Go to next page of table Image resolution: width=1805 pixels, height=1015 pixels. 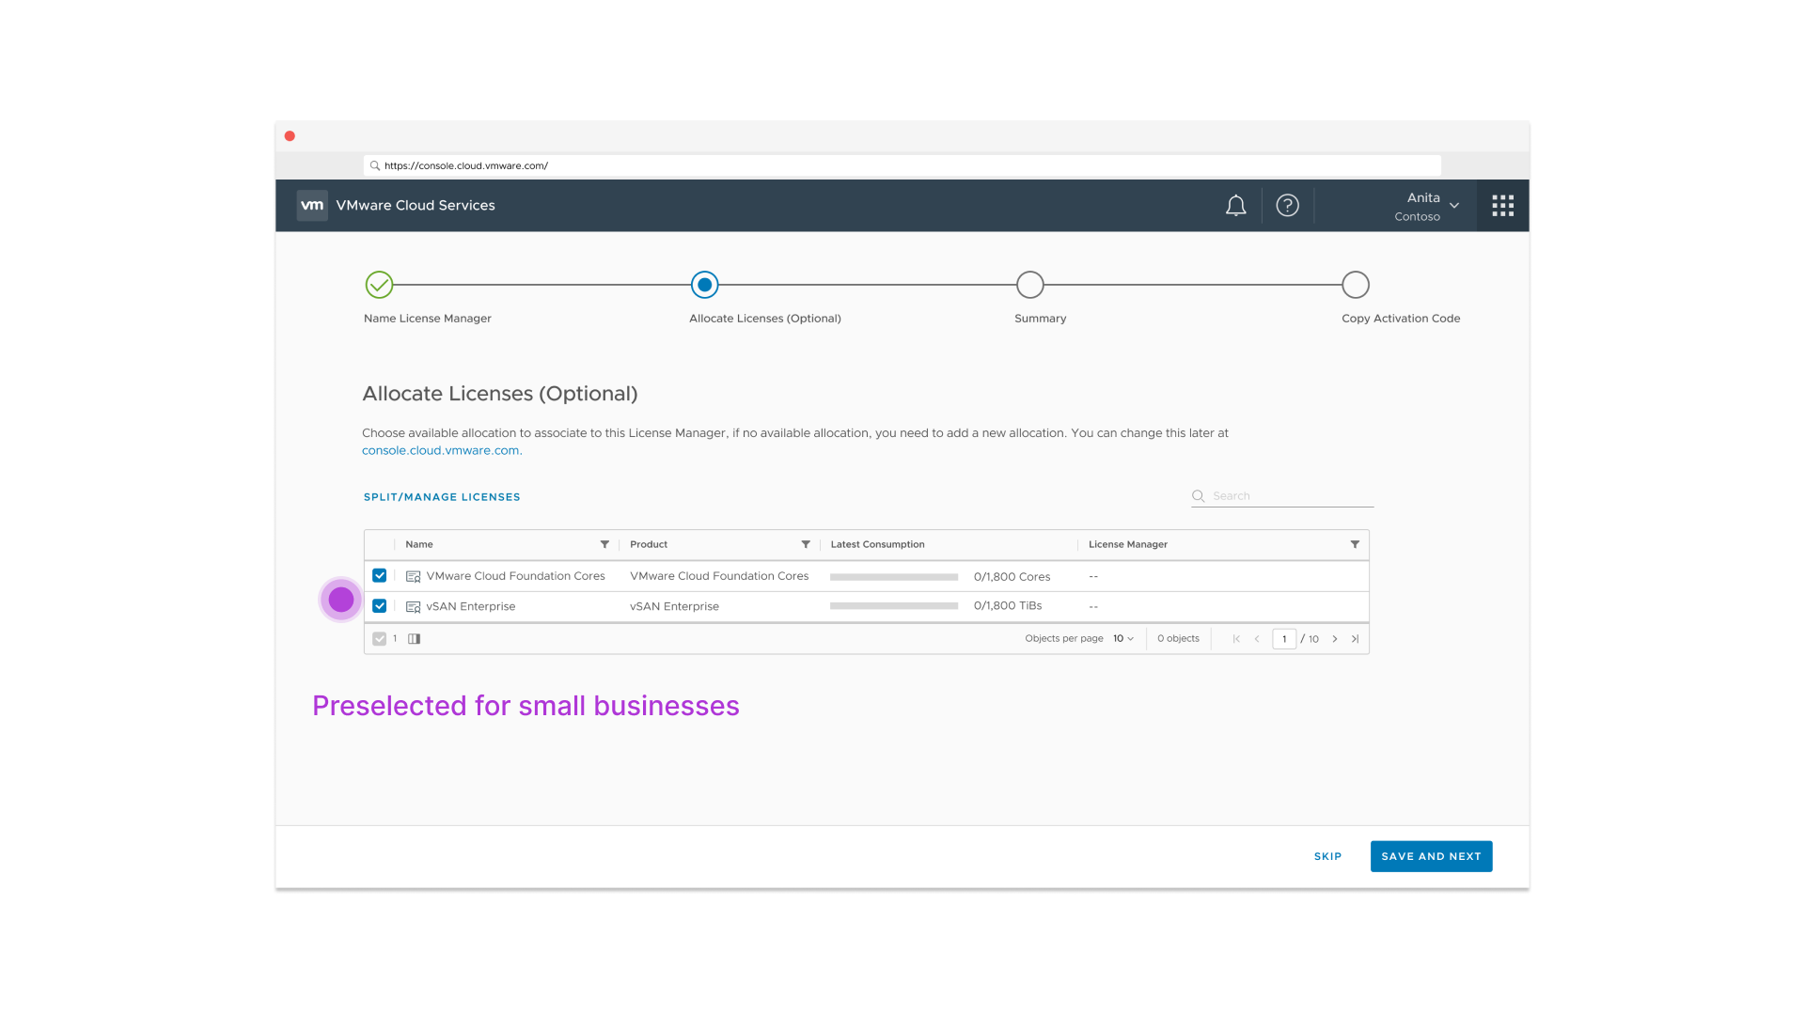tap(1334, 639)
